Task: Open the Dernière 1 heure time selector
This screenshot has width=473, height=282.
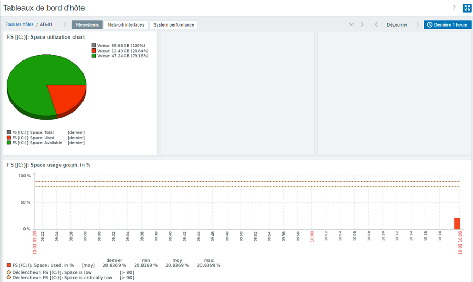Action: 447,24
